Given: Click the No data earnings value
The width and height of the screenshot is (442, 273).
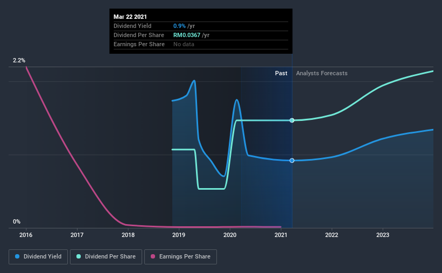Looking at the screenshot, I should pos(184,44).
